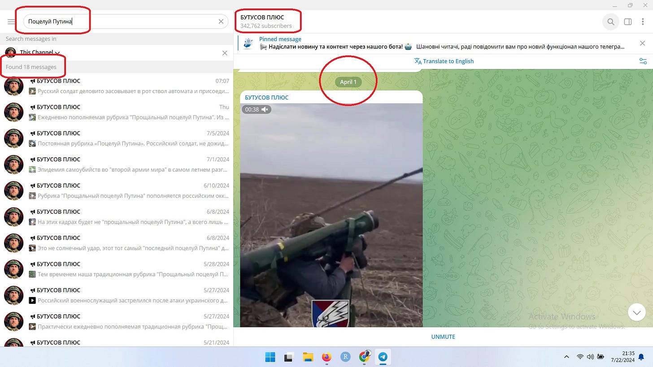The width and height of the screenshot is (653, 367).
Task: Click the Поцелуй Путина search input
Action: tap(126, 22)
